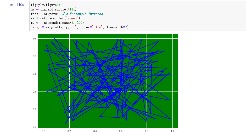Image resolution: width=246 pixels, height=132 pixels.
Task: Click y-axis tick label 0.0
Action: tap(34, 127)
